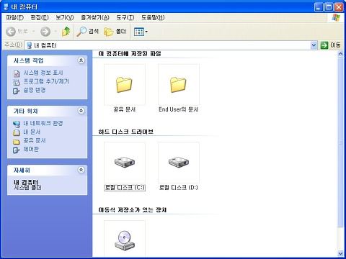Open the Views dropdown arrow
This screenshot has height=259, width=346.
click(146, 32)
